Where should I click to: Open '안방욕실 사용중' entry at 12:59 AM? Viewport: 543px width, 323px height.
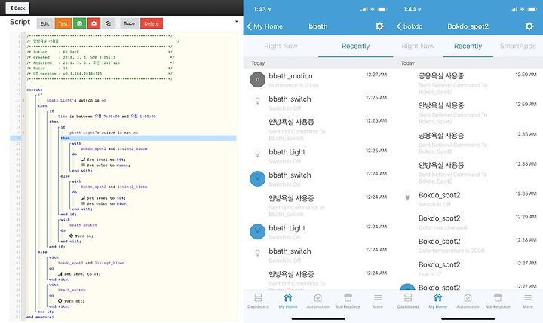tap(468, 113)
